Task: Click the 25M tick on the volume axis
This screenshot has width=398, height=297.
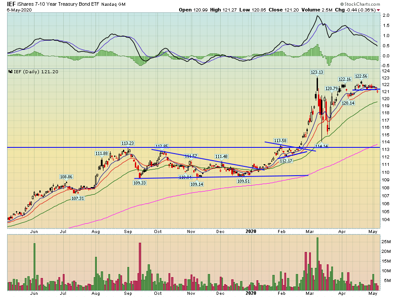Action: click(x=386, y=241)
